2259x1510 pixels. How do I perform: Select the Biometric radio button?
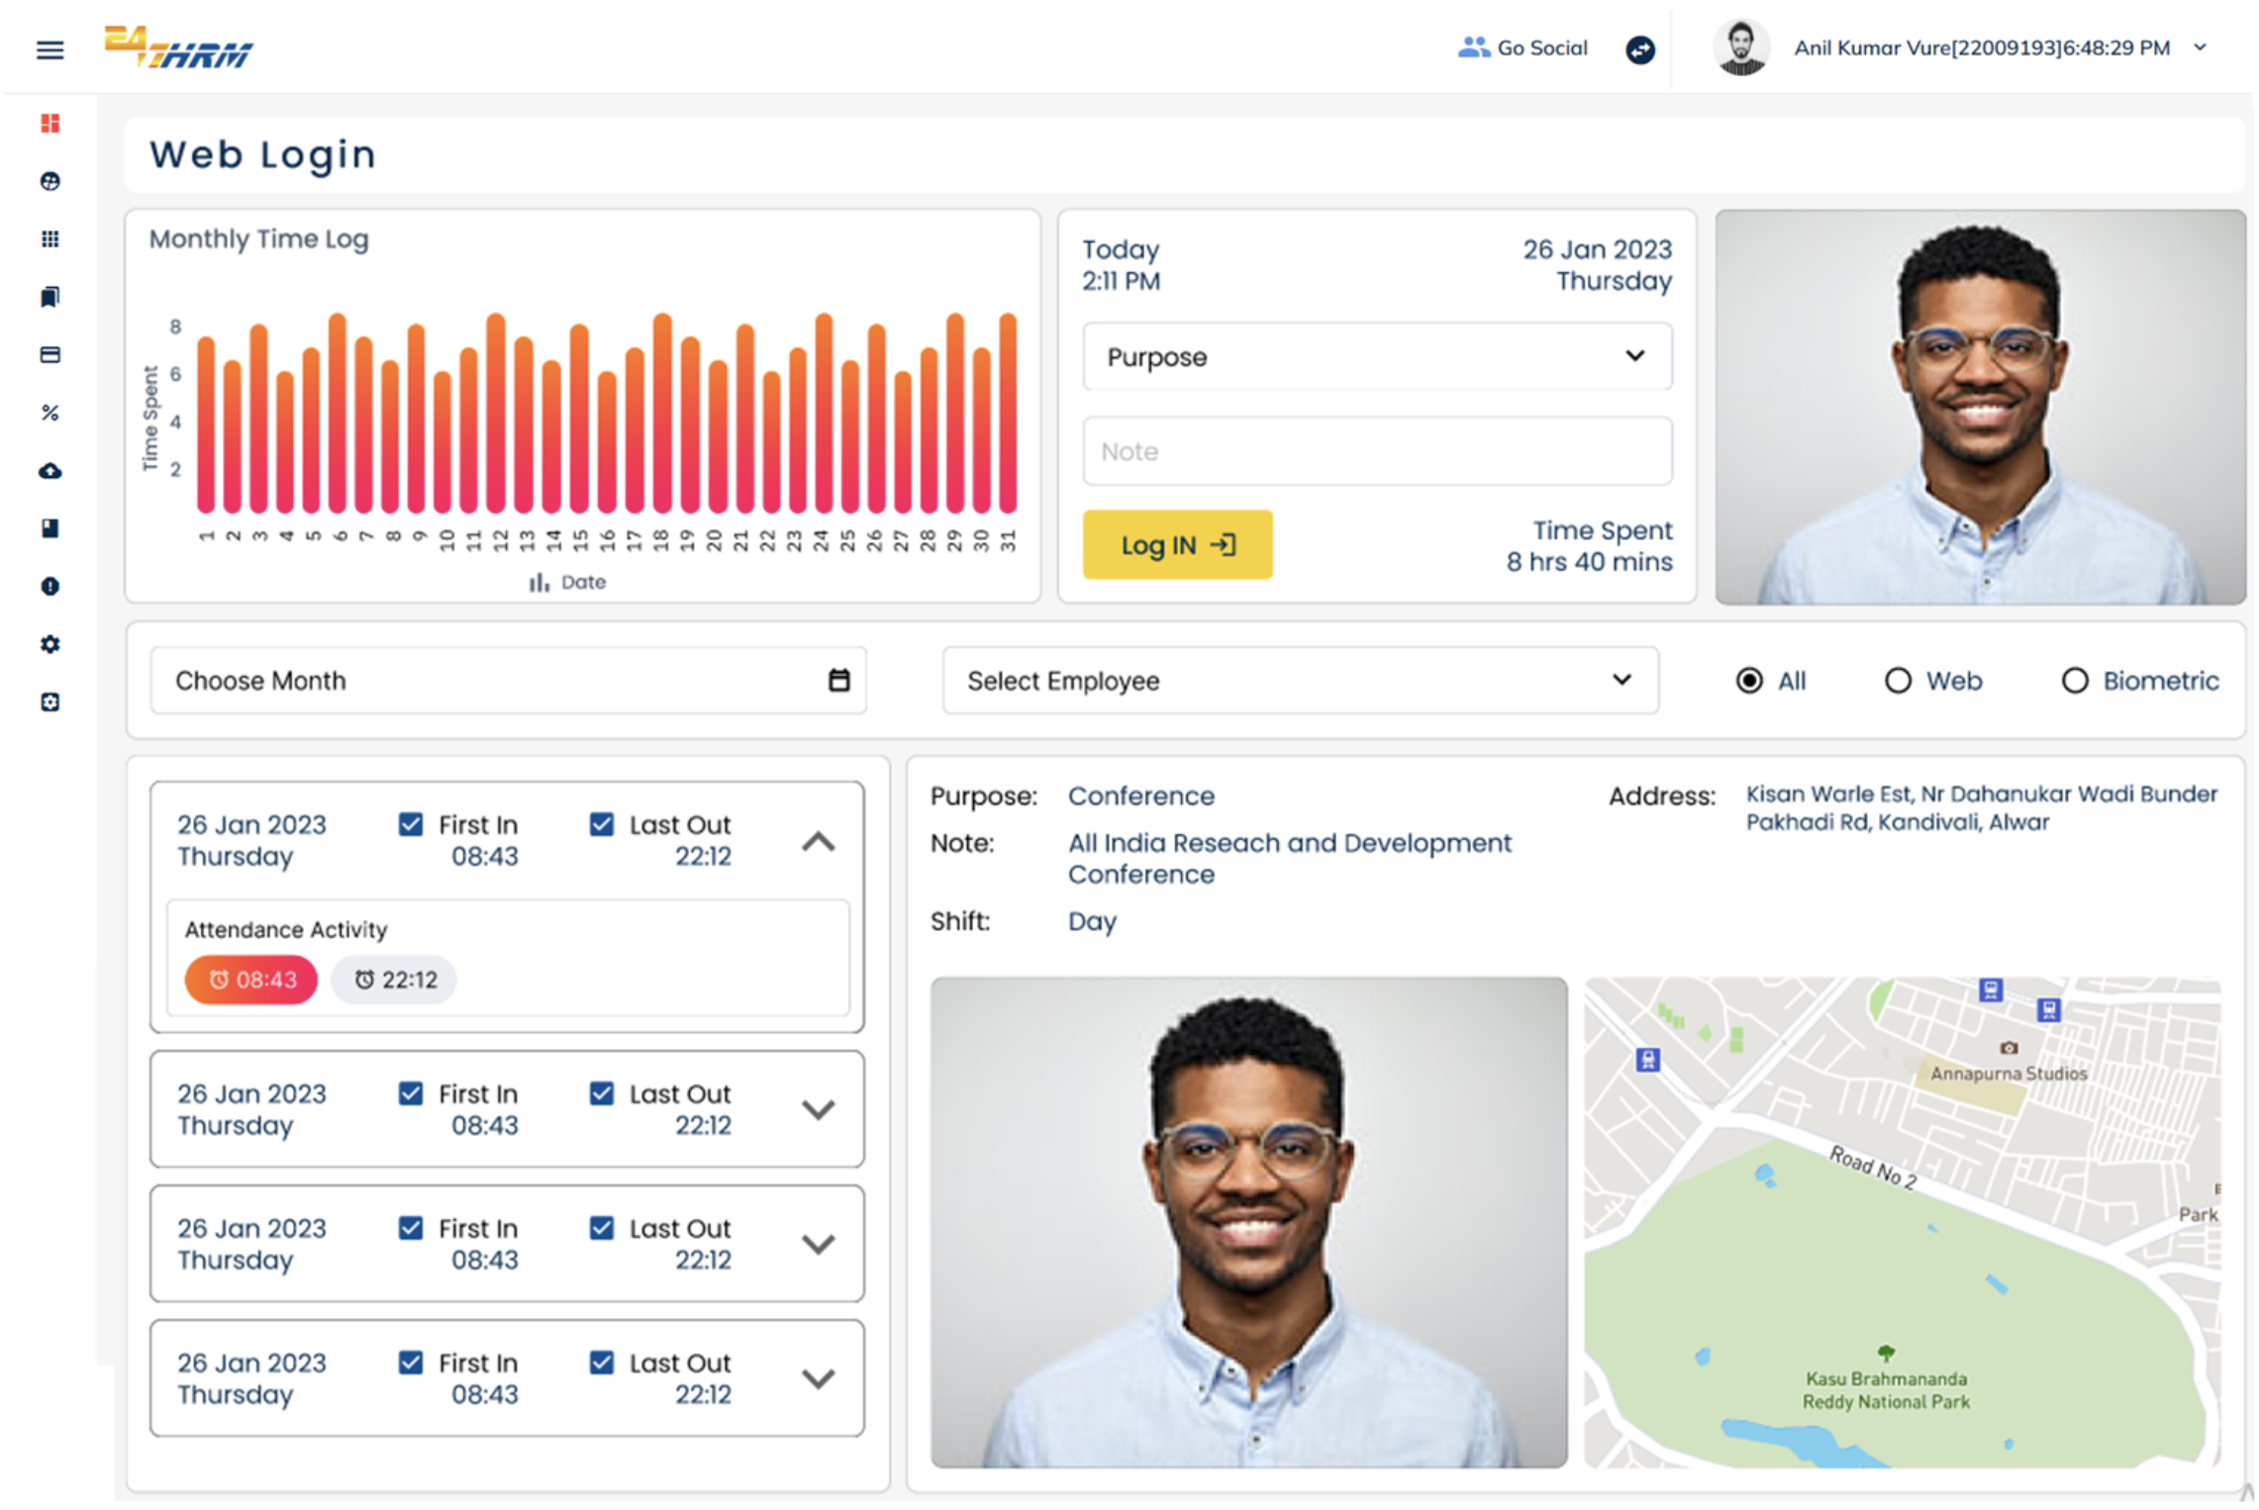click(x=2074, y=681)
